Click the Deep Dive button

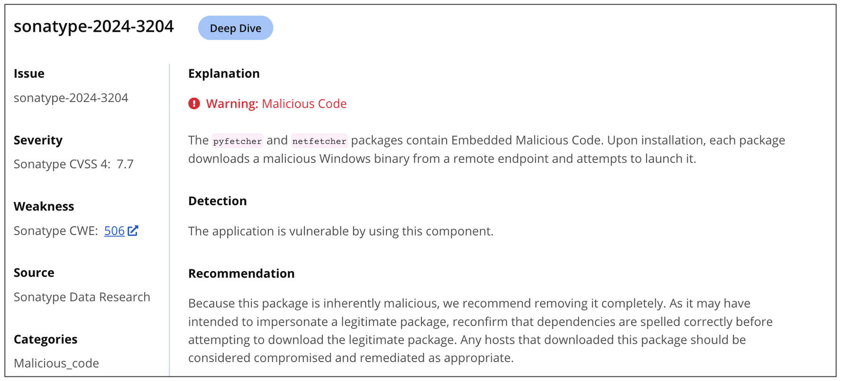[x=235, y=28]
